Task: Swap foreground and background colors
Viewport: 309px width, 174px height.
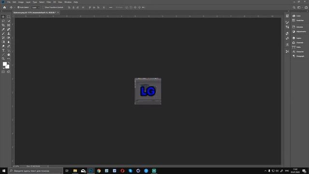Action: pos(9,63)
